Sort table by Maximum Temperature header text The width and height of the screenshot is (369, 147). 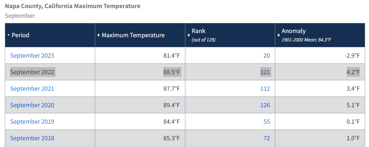[133, 35]
